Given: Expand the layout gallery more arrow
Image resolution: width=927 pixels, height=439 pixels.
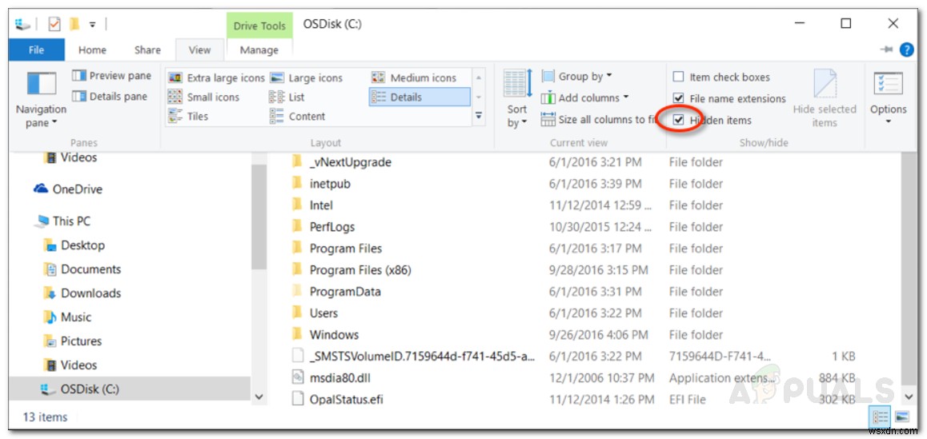Looking at the screenshot, I should tap(478, 116).
